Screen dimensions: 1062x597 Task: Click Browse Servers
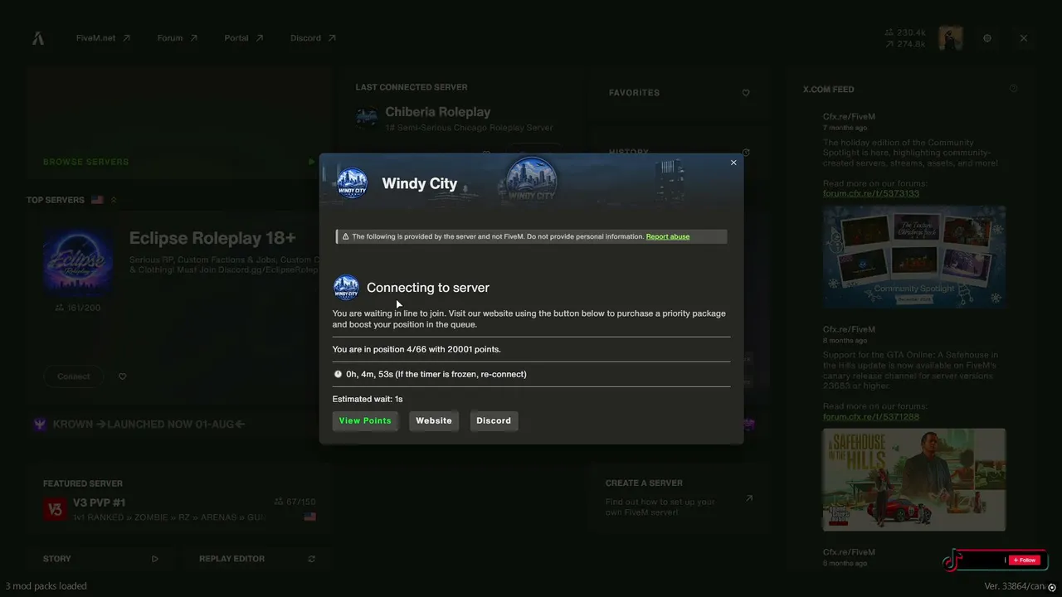tap(86, 162)
